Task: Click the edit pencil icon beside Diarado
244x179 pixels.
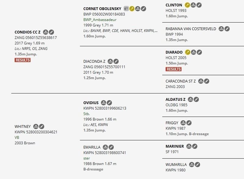Action: click(x=199, y=52)
